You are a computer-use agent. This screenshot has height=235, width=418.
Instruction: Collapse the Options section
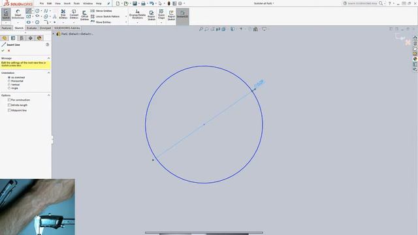[48, 95]
